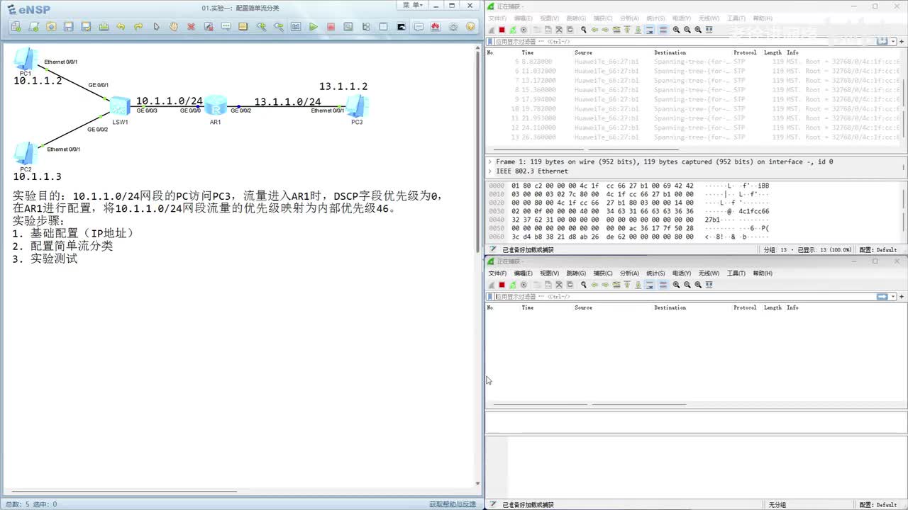The image size is (908, 510).
Task: Open filter history dropdown in lower Wireshark
Action: click(893, 296)
